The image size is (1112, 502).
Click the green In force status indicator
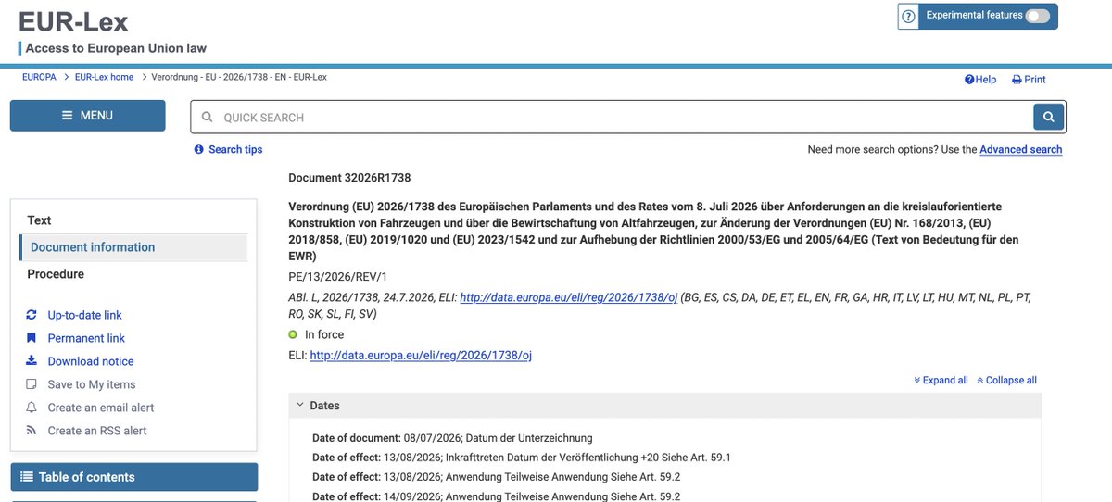293,334
